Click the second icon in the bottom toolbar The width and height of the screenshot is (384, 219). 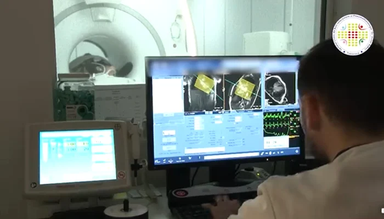165,161
